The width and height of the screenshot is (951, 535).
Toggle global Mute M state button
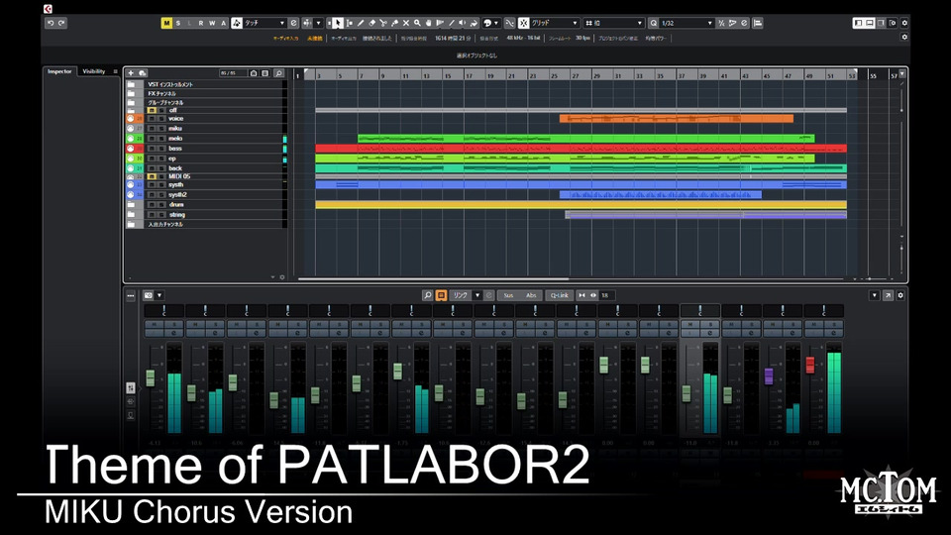pyautogui.click(x=166, y=23)
